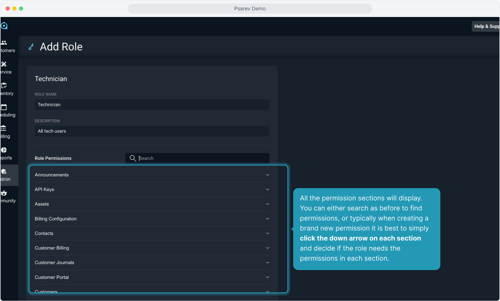The height and width of the screenshot is (301, 500).
Task: Expand the Contacts permission section
Action: (x=267, y=234)
